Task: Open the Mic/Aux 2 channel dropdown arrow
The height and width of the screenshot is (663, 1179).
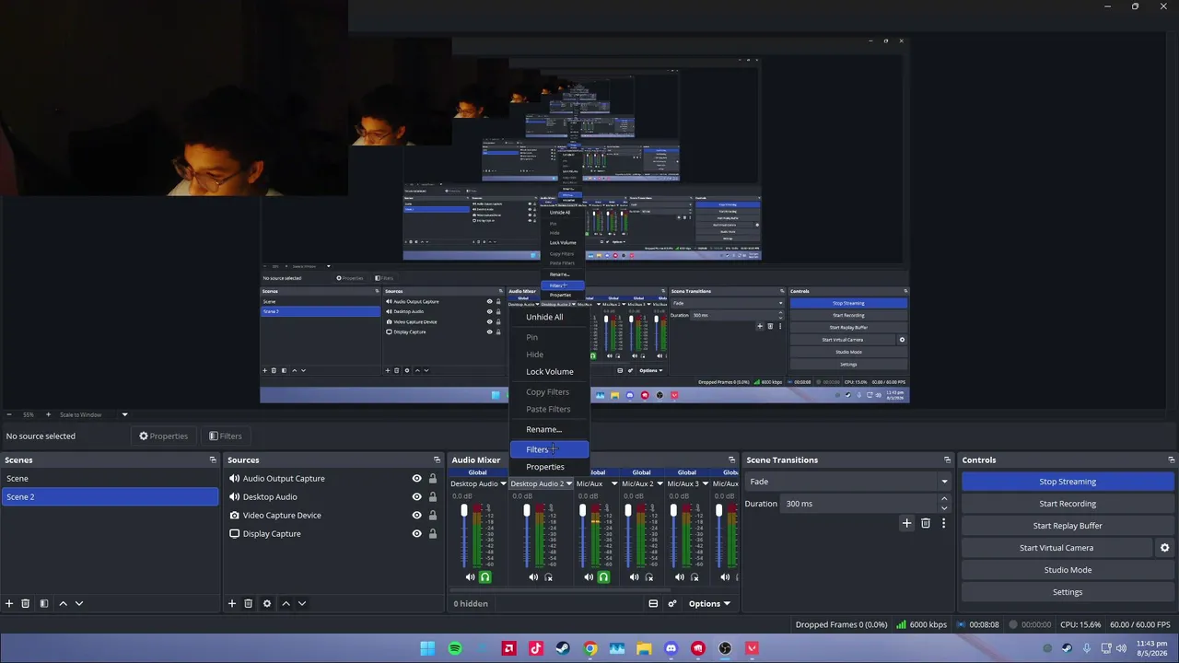Action: pos(660,483)
